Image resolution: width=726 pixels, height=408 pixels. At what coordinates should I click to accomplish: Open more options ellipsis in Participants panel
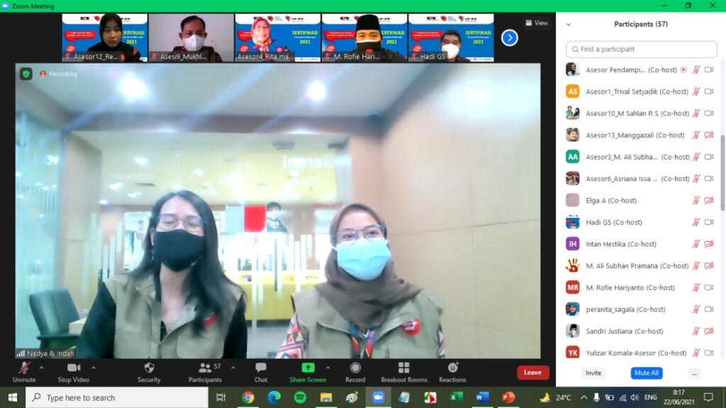point(694,373)
